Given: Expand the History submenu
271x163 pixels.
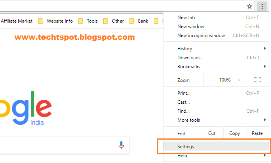Looking at the screenshot, I should [x=216, y=49].
